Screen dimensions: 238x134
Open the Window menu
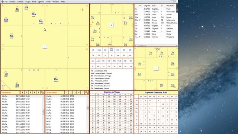[56, 1]
